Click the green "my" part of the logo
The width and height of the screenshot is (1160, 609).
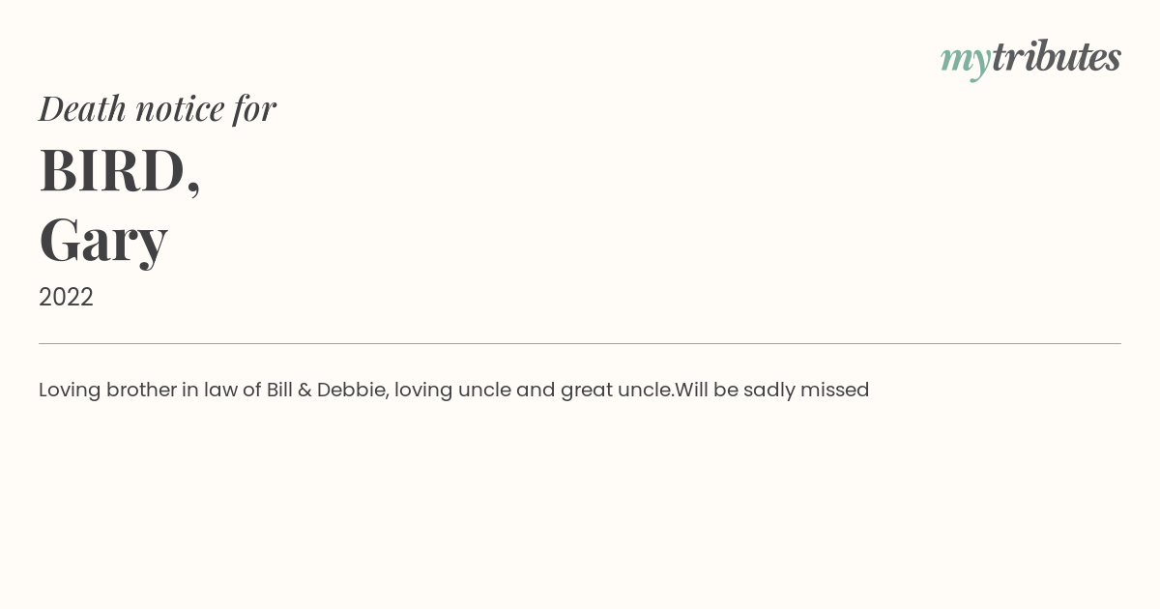(x=966, y=62)
